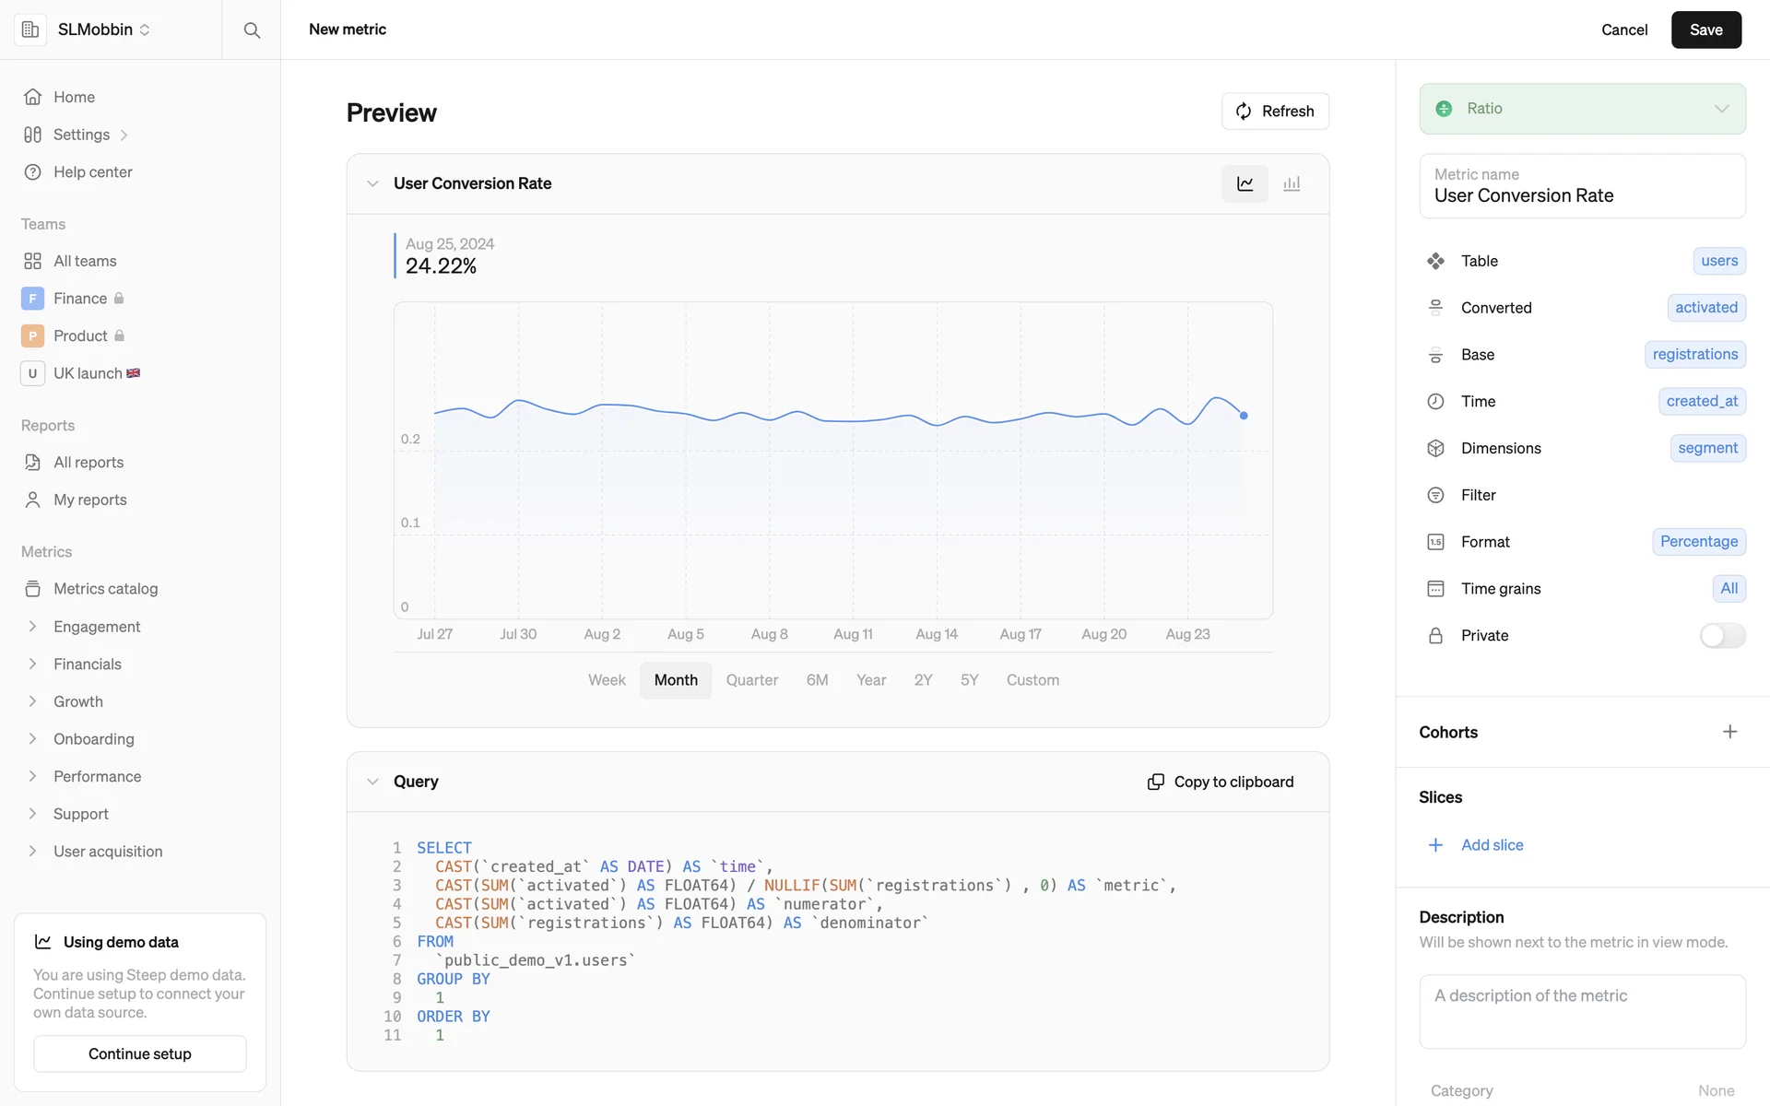The width and height of the screenshot is (1770, 1106).
Task: Enable the Private toggle switch
Action: pyautogui.click(x=1722, y=636)
